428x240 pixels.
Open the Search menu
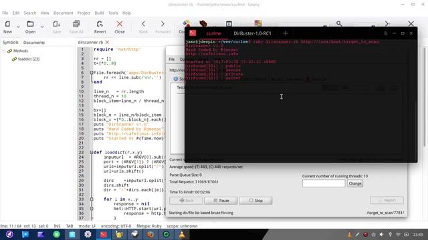tap(29, 13)
